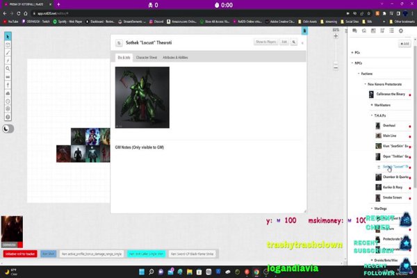The image size is (417, 278).
Task: Click the Kerr Bolt Caller Single Shot macro
Action: click(x=146, y=254)
